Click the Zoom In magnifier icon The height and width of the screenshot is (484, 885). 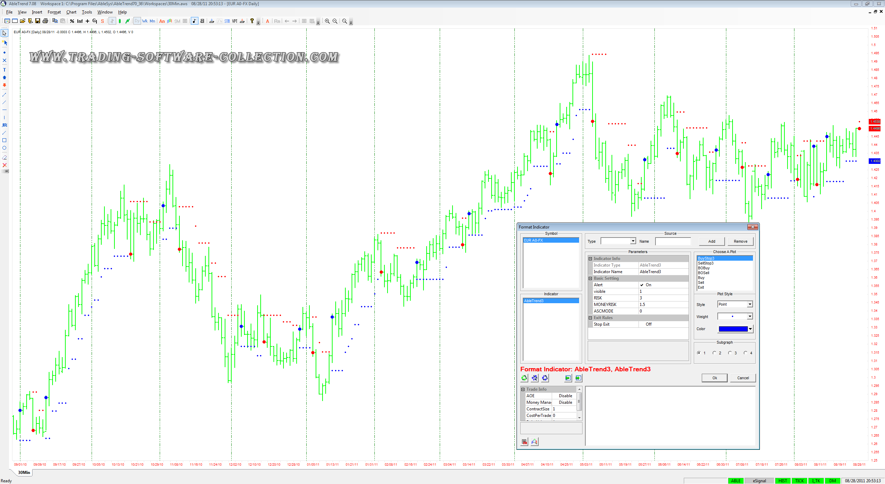pyautogui.click(x=327, y=21)
